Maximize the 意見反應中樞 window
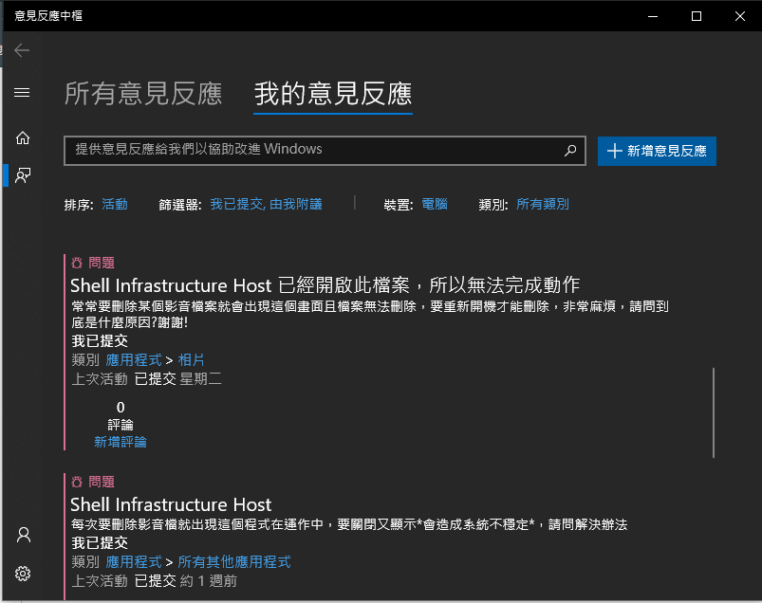The height and width of the screenshot is (603, 762). coord(697,16)
